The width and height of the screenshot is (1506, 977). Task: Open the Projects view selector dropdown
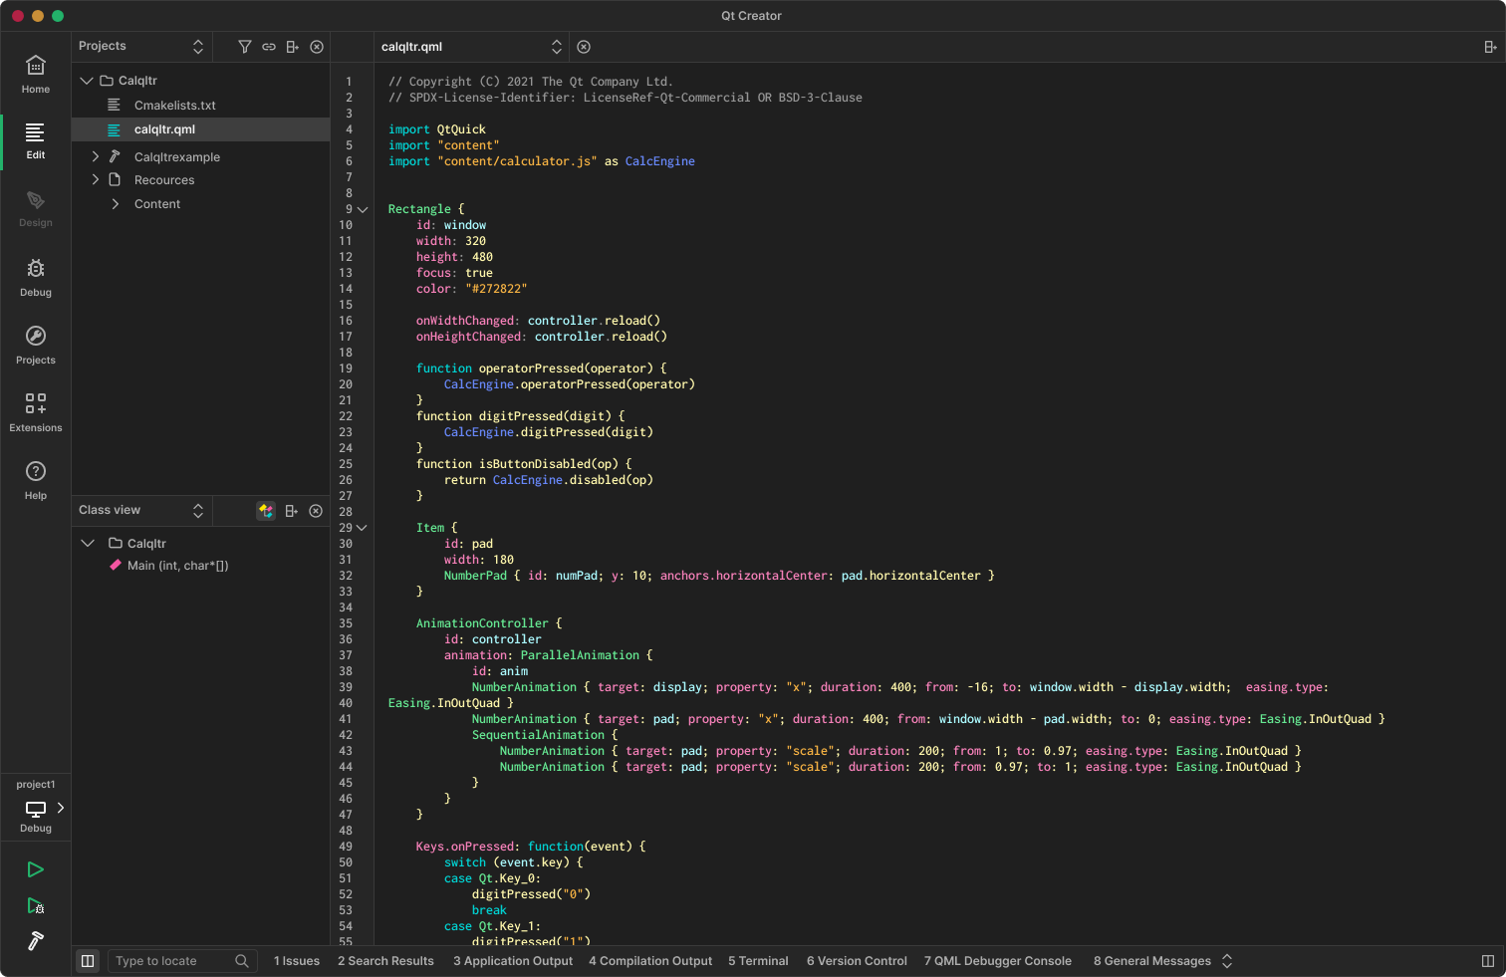coord(197,47)
